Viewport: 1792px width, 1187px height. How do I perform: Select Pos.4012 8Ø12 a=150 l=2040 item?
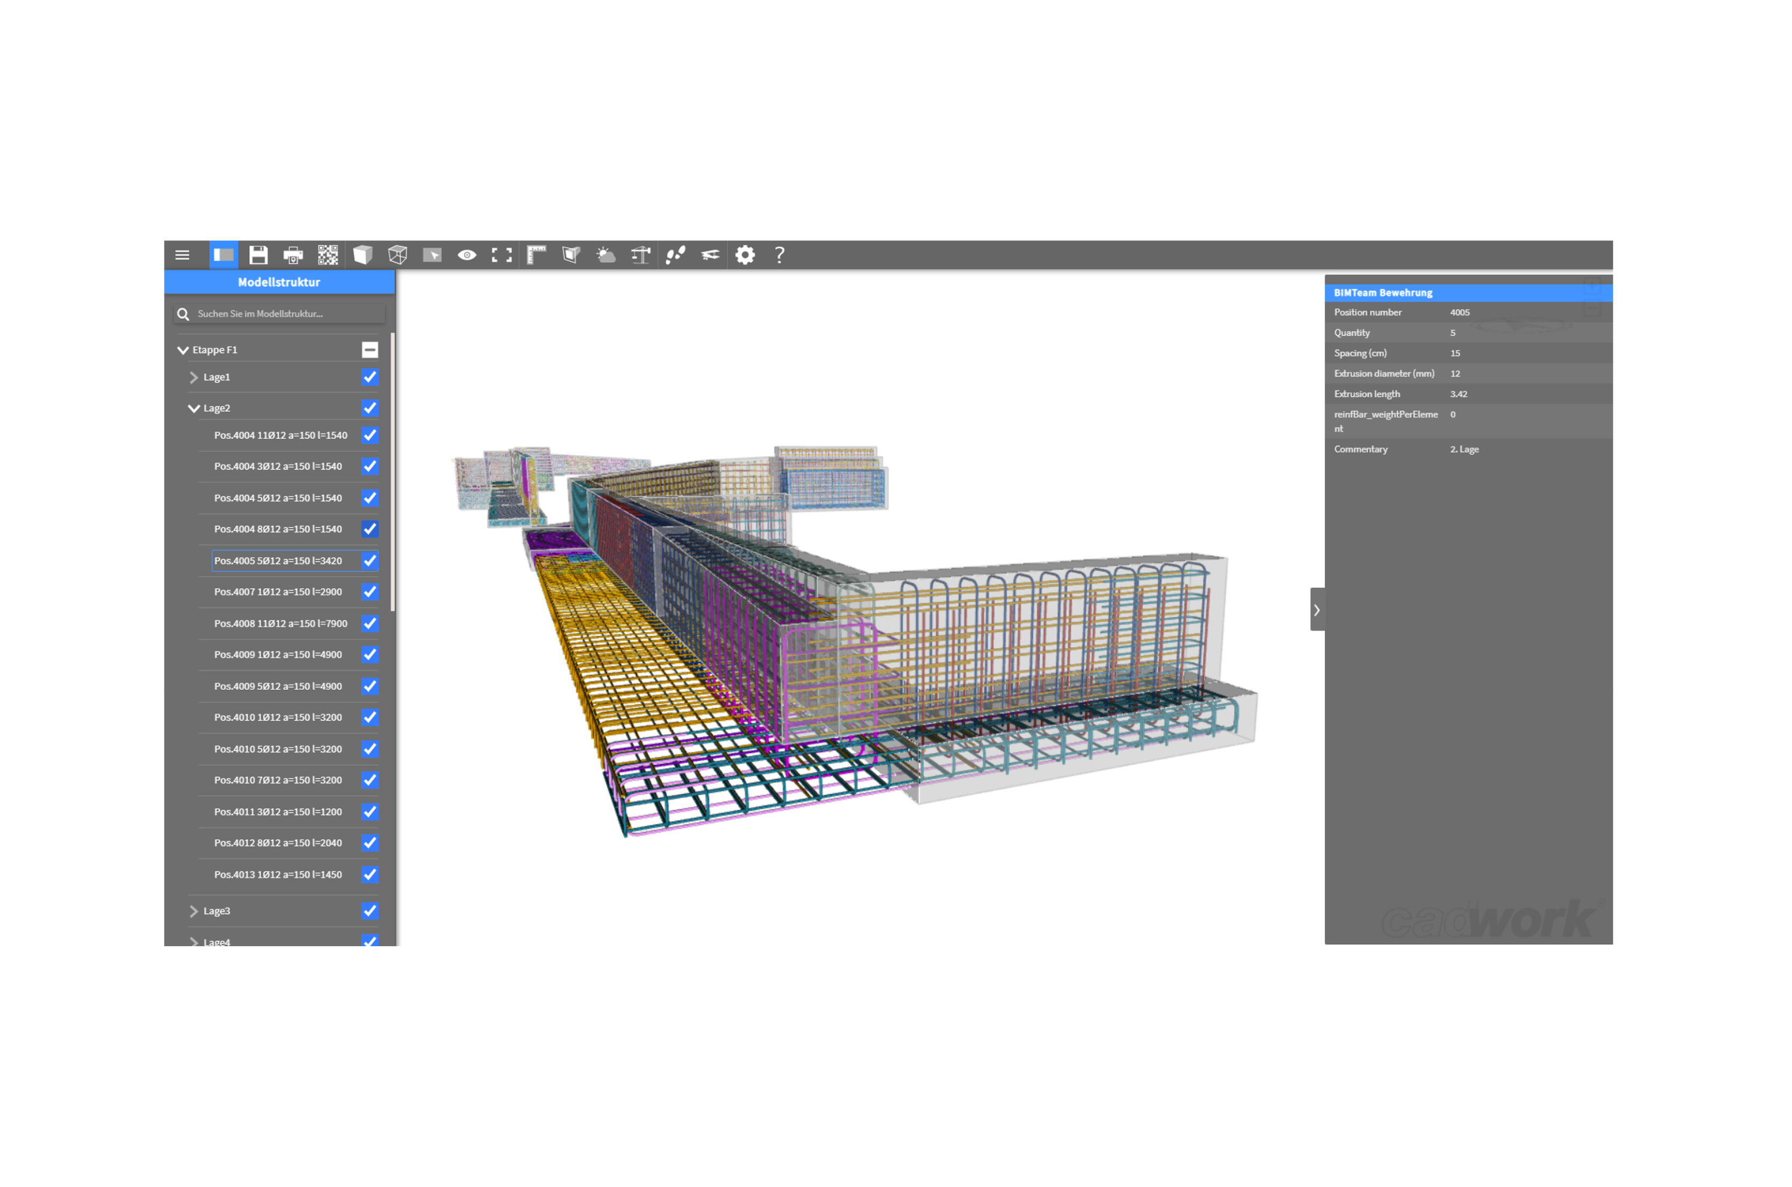pyautogui.click(x=277, y=843)
